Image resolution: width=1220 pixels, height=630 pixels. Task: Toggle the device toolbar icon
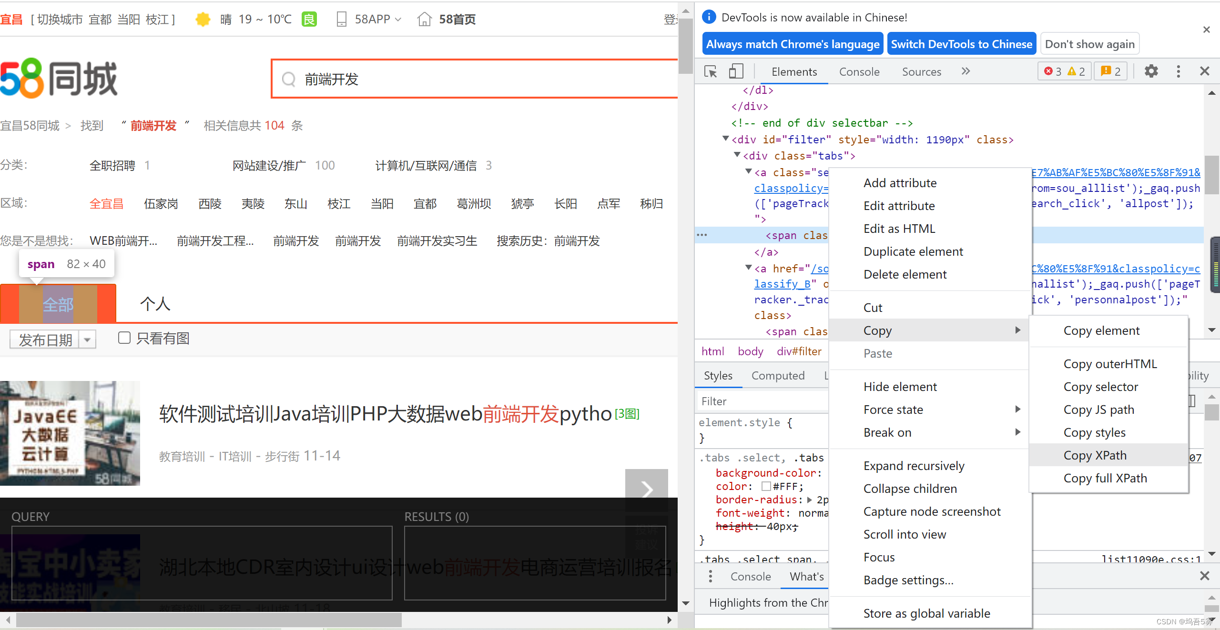[736, 71]
